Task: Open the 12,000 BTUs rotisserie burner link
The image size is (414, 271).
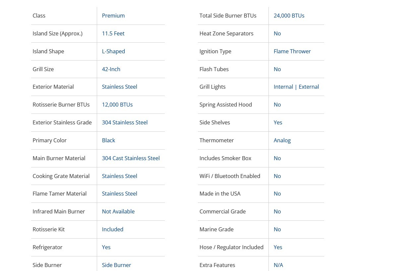Action: (x=117, y=105)
